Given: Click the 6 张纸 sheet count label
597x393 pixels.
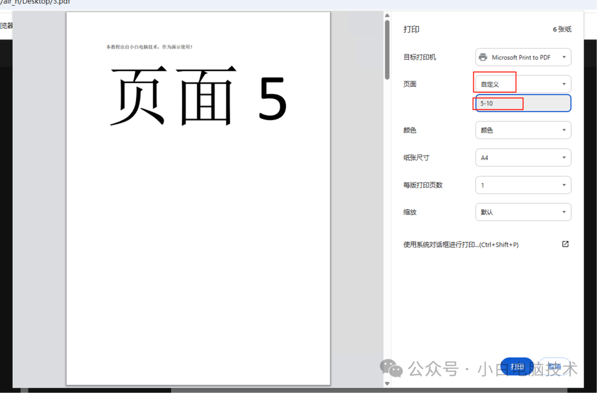Looking at the screenshot, I should tap(562, 29).
